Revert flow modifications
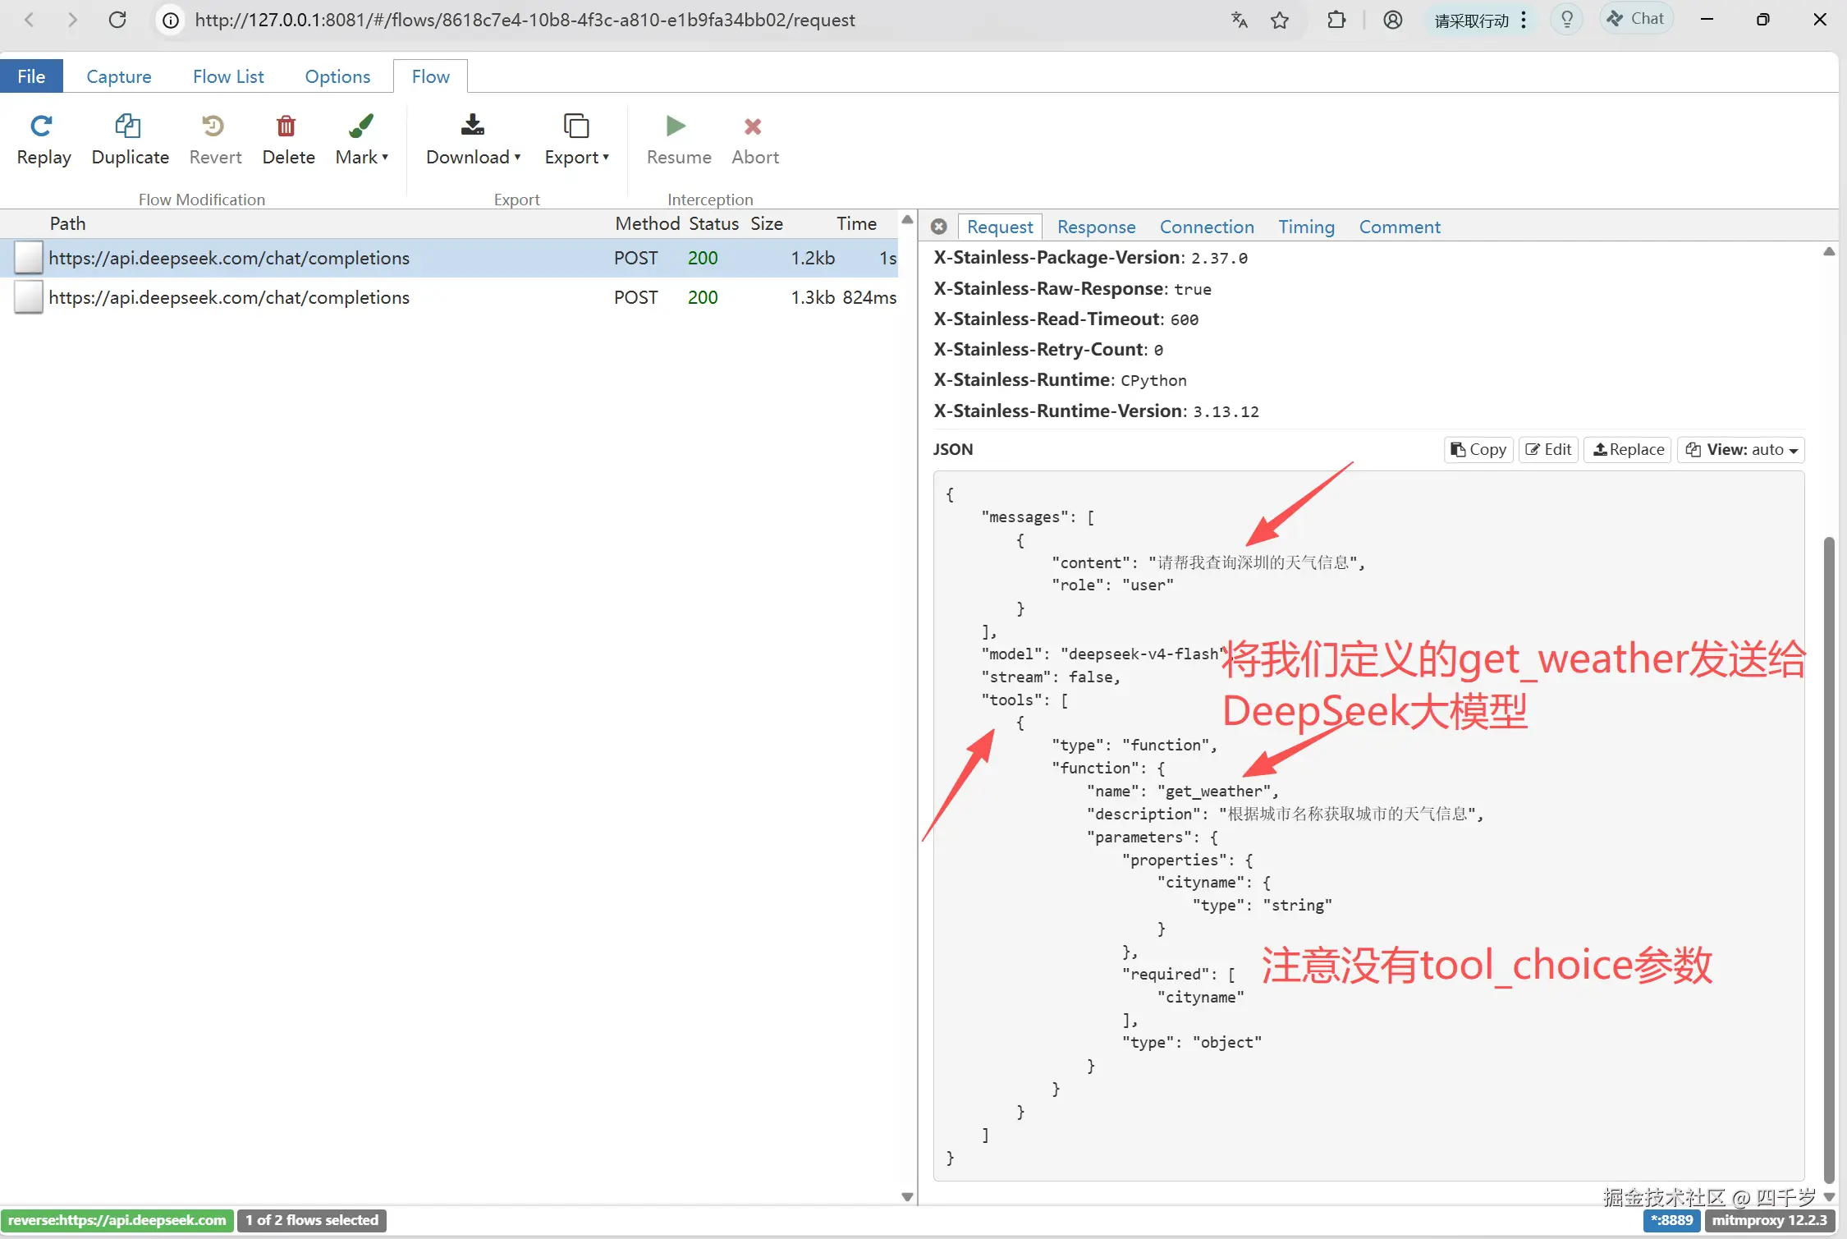The image size is (1847, 1239). pyautogui.click(x=215, y=140)
